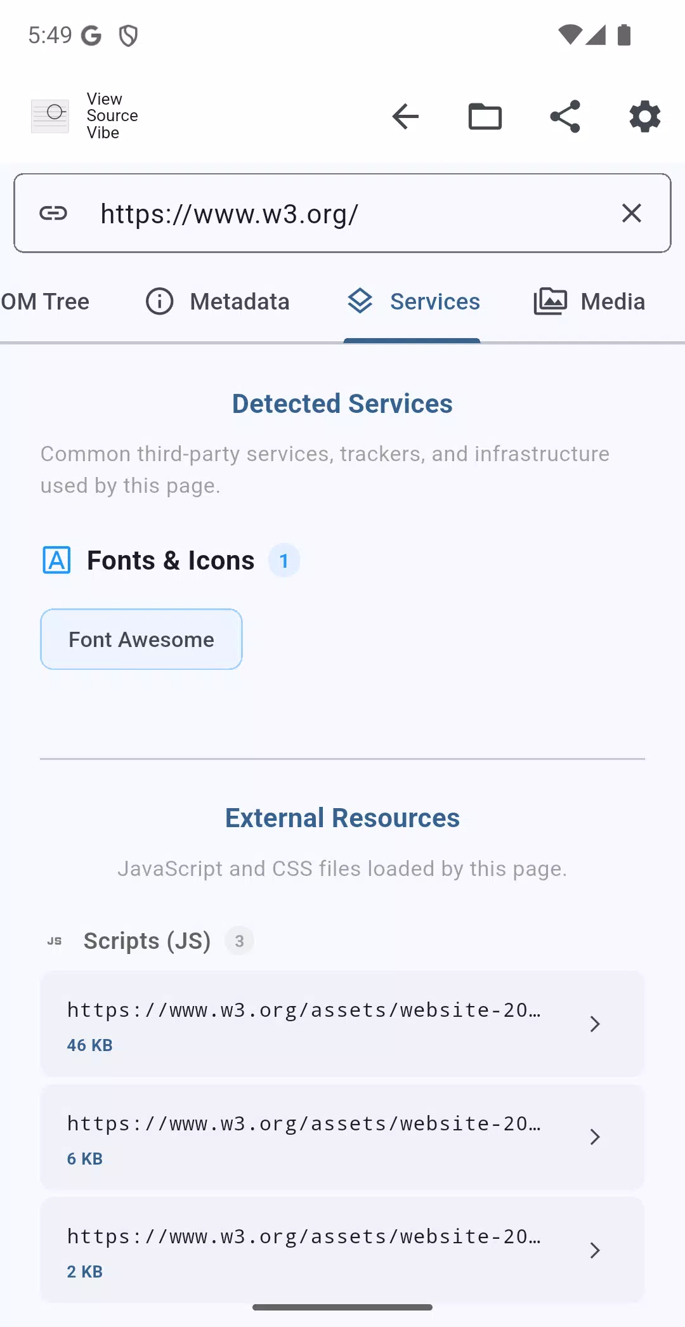This screenshot has height=1327, width=685.
Task: Tap the link icon in URL field
Action: click(x=53, y=213)
